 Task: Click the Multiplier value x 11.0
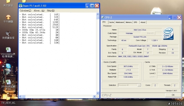(128, 70)
